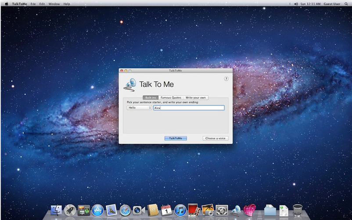The height and width of the screenshot is (220, 352).
Task: Open FaceTime camera icon in dock
Action: 139,210
